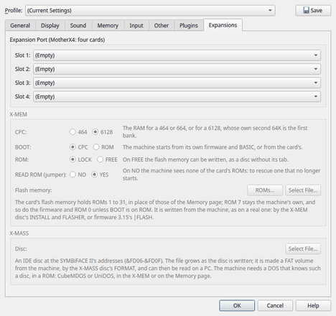Viewport: 336px width, 316px height.
Task: Expand the Slot 3 card dropdown
Action: [x=177, y=83]
